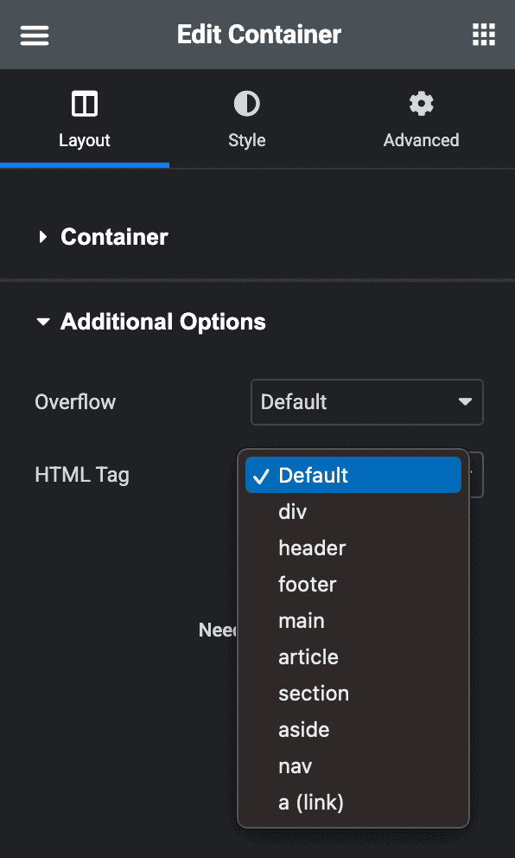The image size is (515, 858).
Task: Switch to the Advanced tab
Action: (x=421, y=119)
